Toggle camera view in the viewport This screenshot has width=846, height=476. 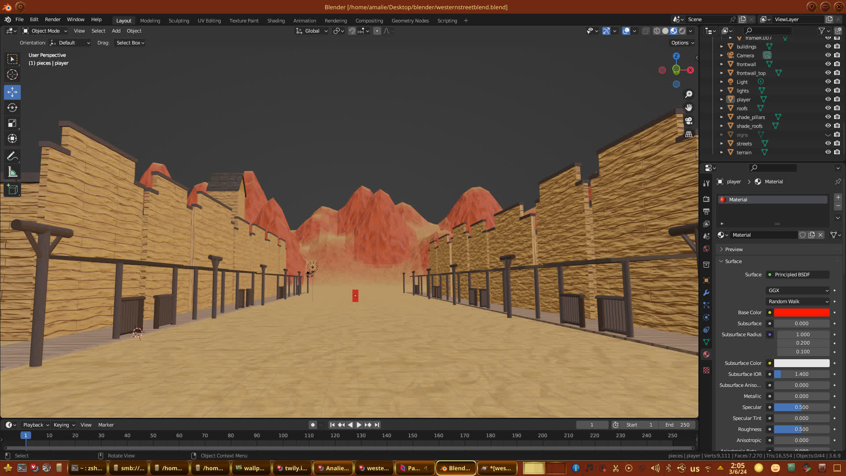689,121
